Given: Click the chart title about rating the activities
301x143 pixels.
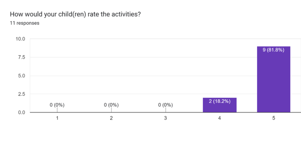Looking at the screenshot, I should 75,14.
